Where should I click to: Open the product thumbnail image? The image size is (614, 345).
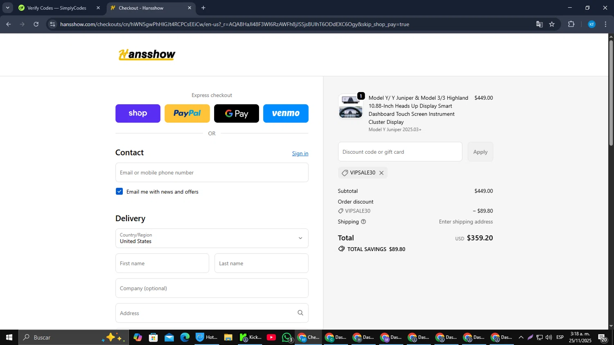tap(350, 106)
